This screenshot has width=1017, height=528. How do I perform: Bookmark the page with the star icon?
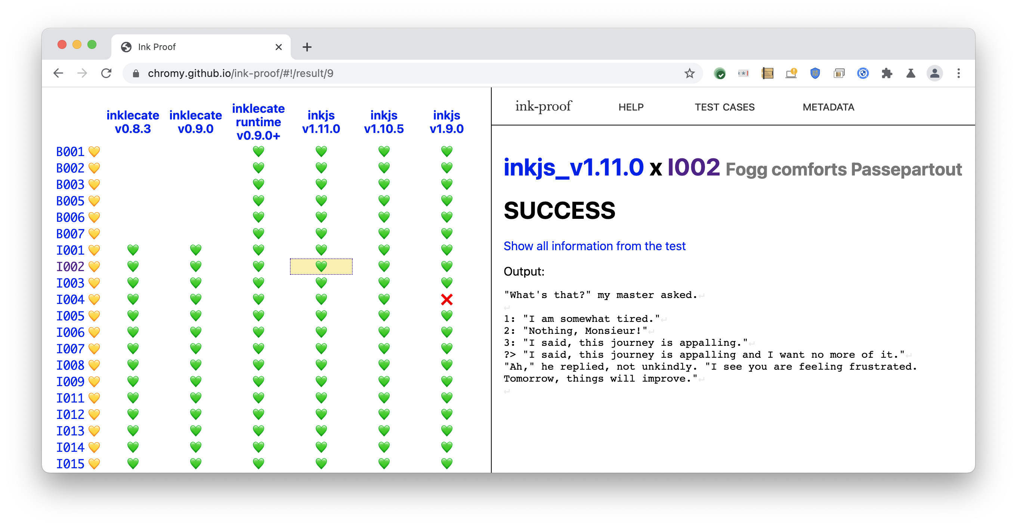689,74
